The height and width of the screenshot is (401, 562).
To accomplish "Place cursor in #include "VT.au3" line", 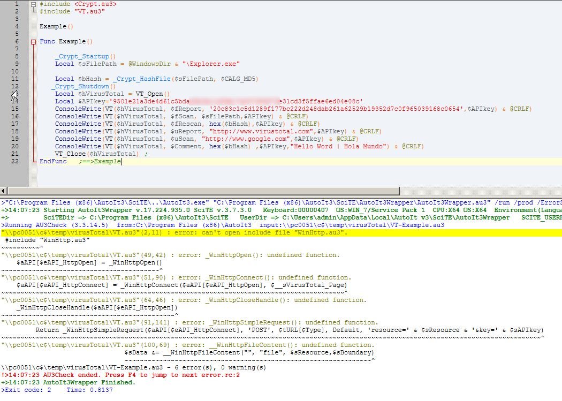I will (x=72, y=11).
